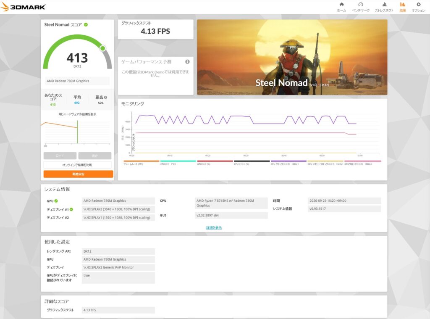Image resolution: width=430 pixels, height=319 pixels.
Task: Click the 3DMark logo
Action: point(23,7)
